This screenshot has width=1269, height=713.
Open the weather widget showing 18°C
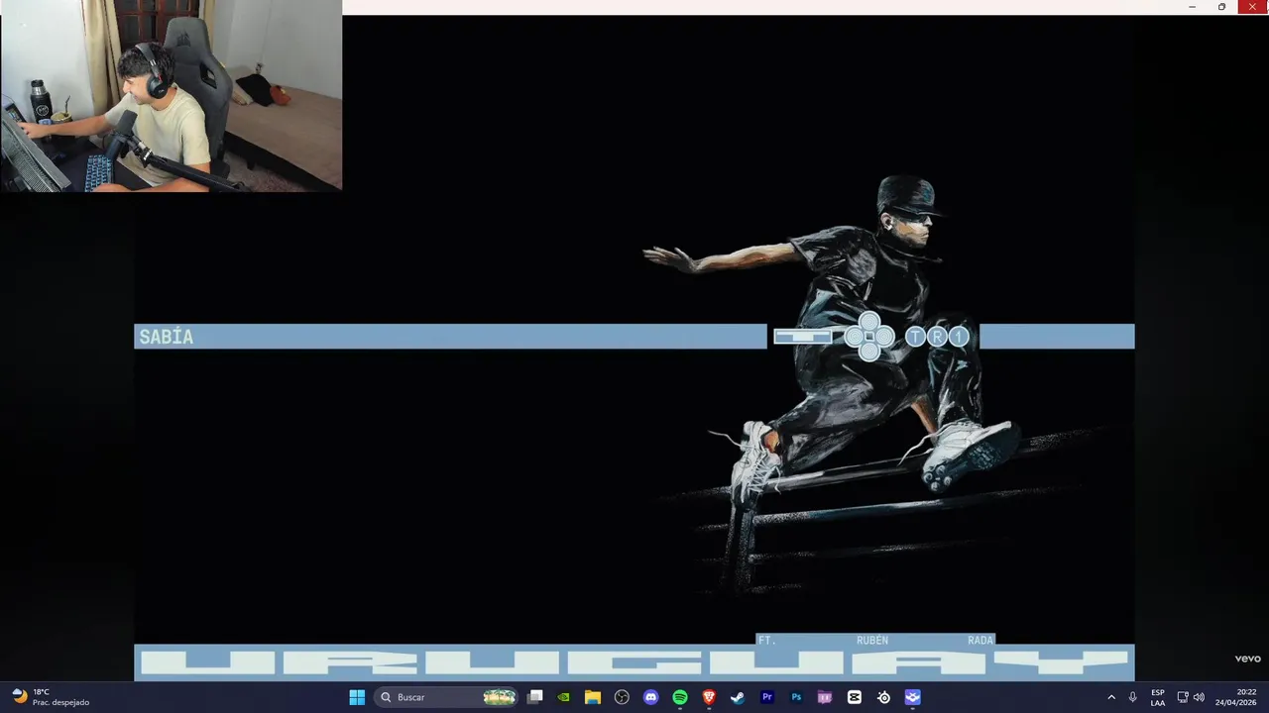(x=50, y=697)
